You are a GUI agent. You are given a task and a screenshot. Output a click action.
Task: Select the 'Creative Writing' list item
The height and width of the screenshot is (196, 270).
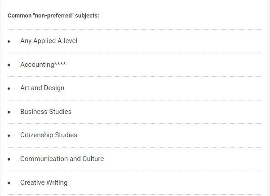(44, 183)
